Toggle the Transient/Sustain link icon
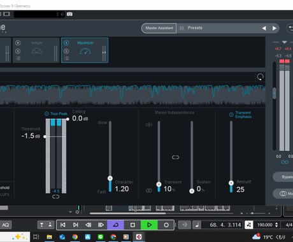 click(x=175, y=157)
